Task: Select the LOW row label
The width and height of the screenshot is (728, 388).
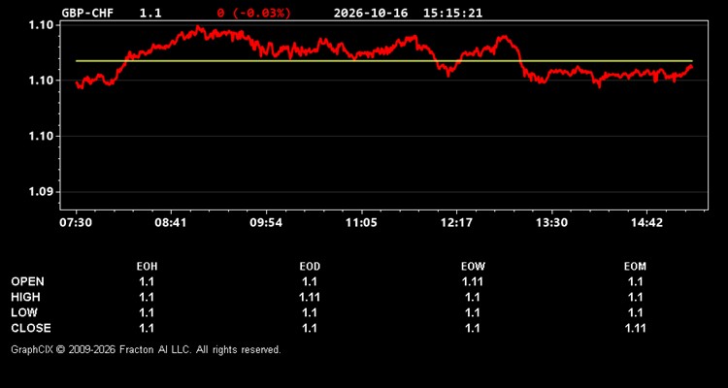Action: point(24,312)
